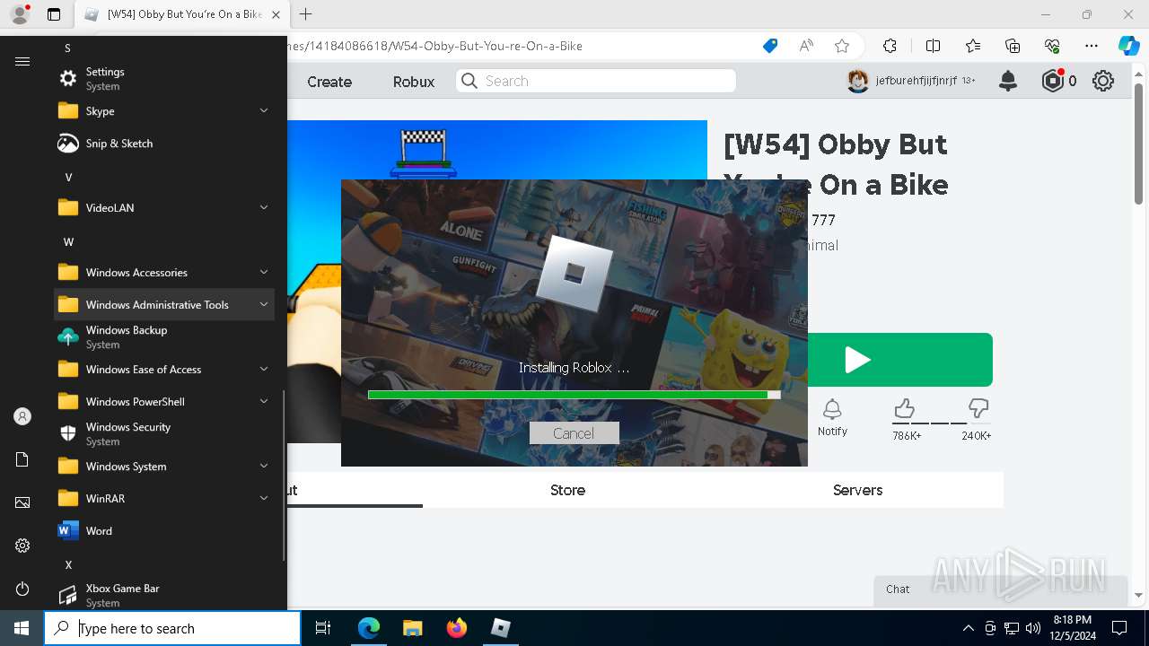This screenshot has width=1149, height=646.
Task: Open Task View on the taskbar
Action: [323, 628]
